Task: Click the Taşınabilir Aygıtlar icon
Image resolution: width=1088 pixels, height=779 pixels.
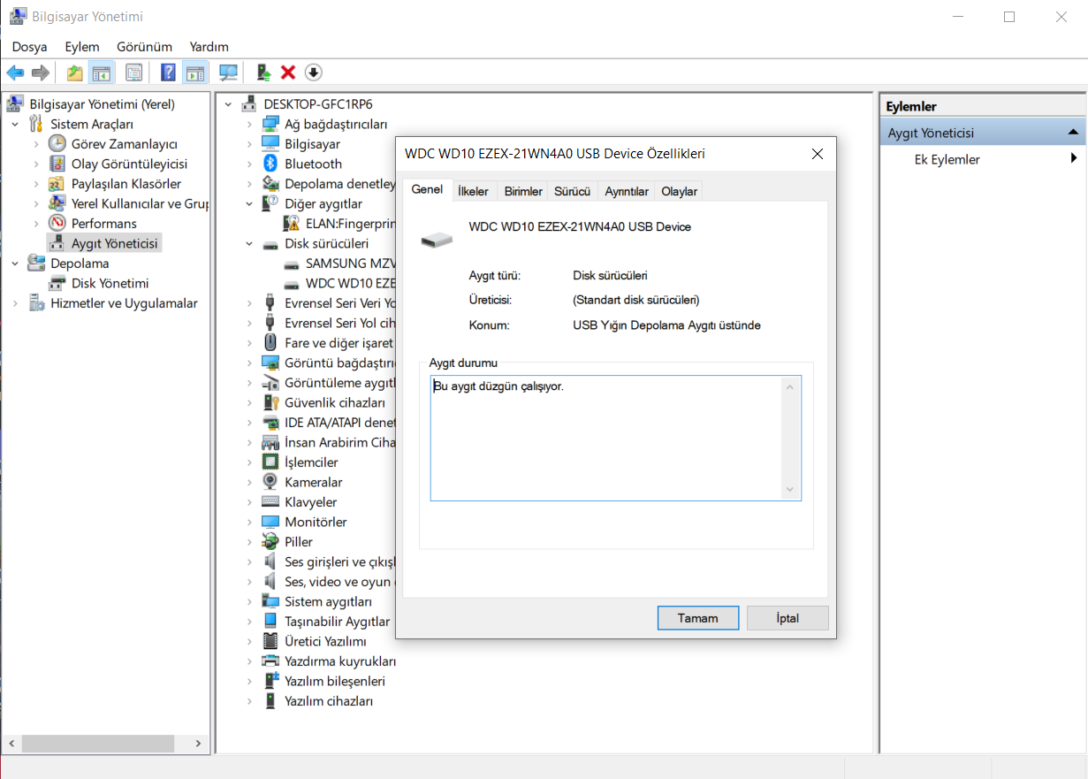Action: point(270,622)
